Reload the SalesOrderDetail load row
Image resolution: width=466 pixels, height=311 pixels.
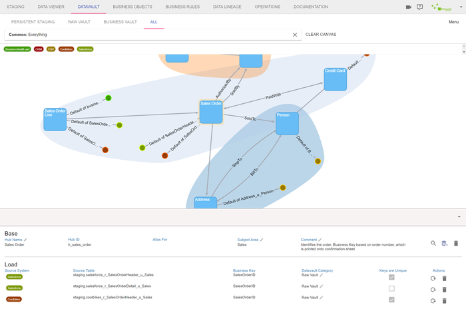[433, 290]
